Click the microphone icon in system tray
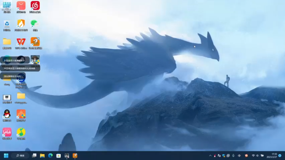 233,155
